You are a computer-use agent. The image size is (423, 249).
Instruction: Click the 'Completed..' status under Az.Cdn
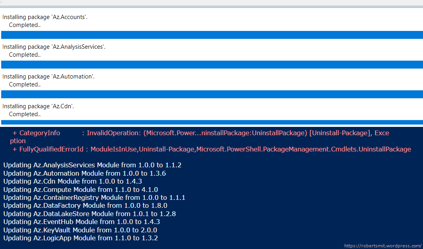[x=25, y=114]
